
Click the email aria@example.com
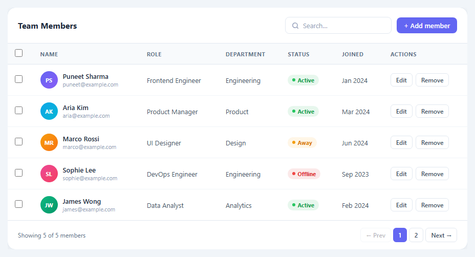(86, 116)
